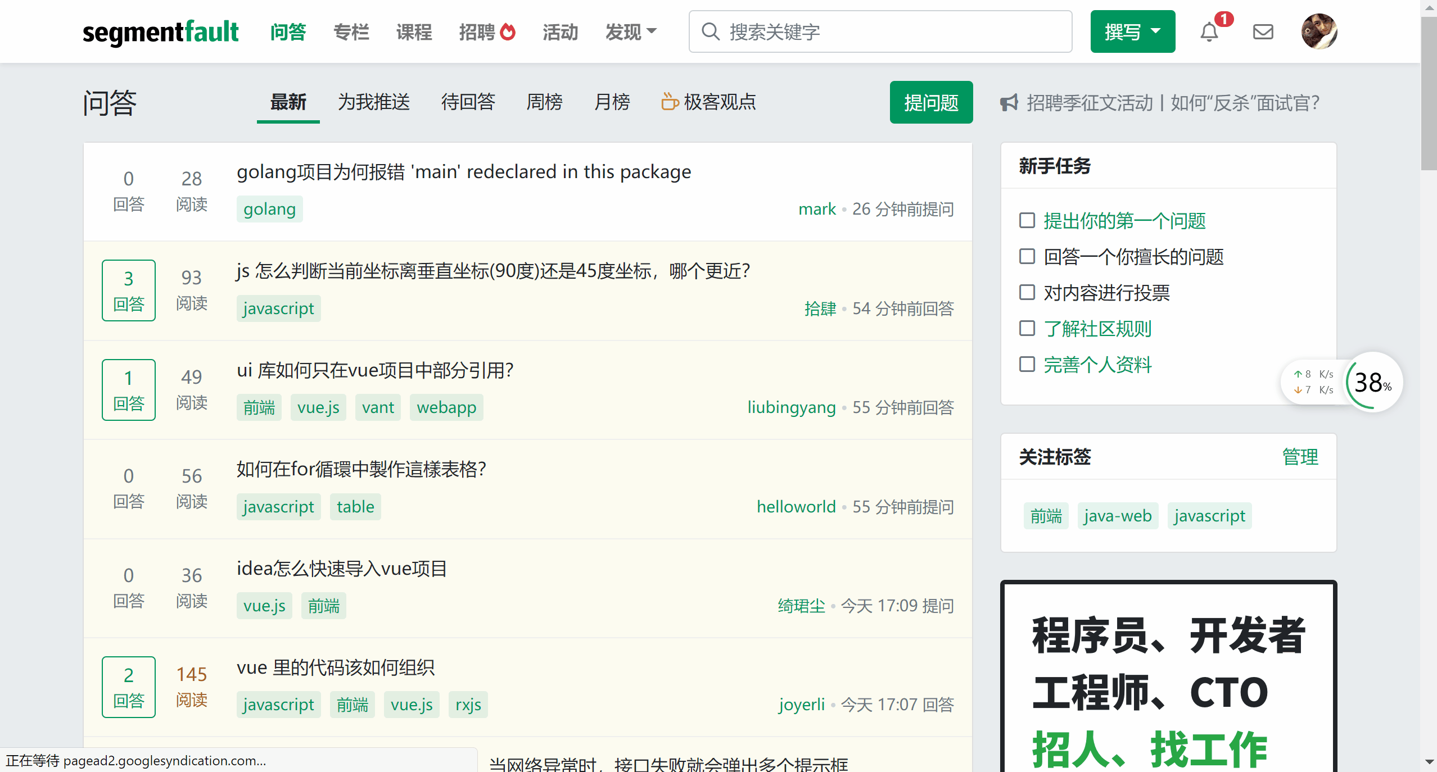Screen dimensions: 1437x772
Task: Expand the 发现 dropdown menu
Action: 631,32
